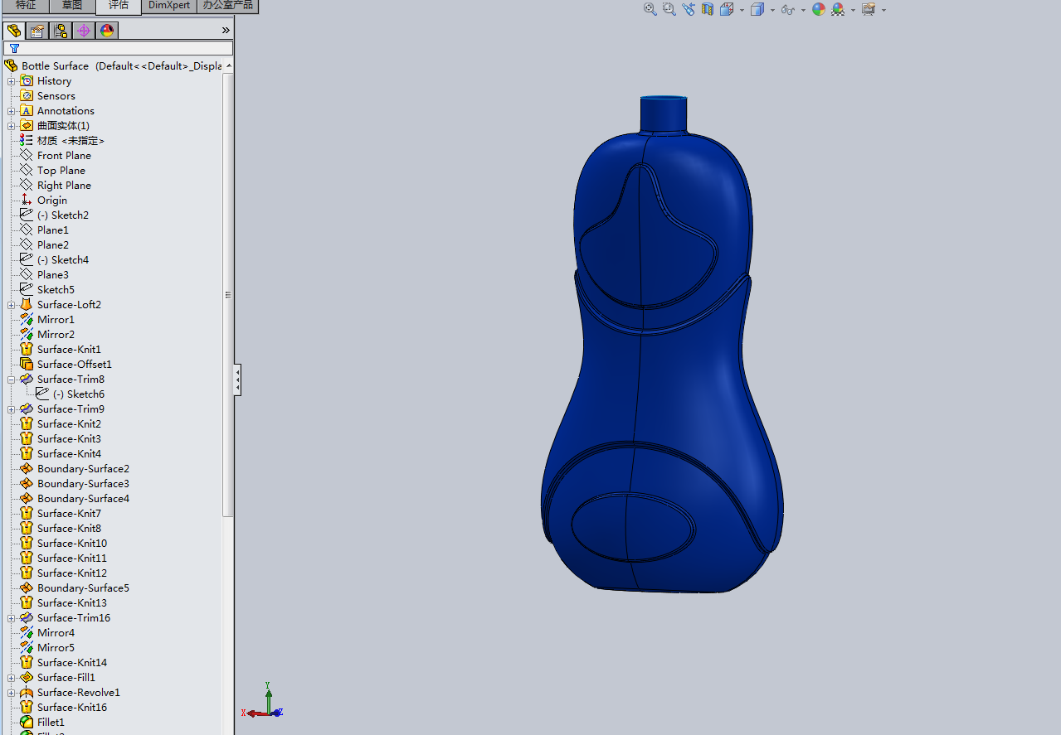1061x735 pixels.
Task: Select the (-) Sketch2 item
Action: point(62,215)
